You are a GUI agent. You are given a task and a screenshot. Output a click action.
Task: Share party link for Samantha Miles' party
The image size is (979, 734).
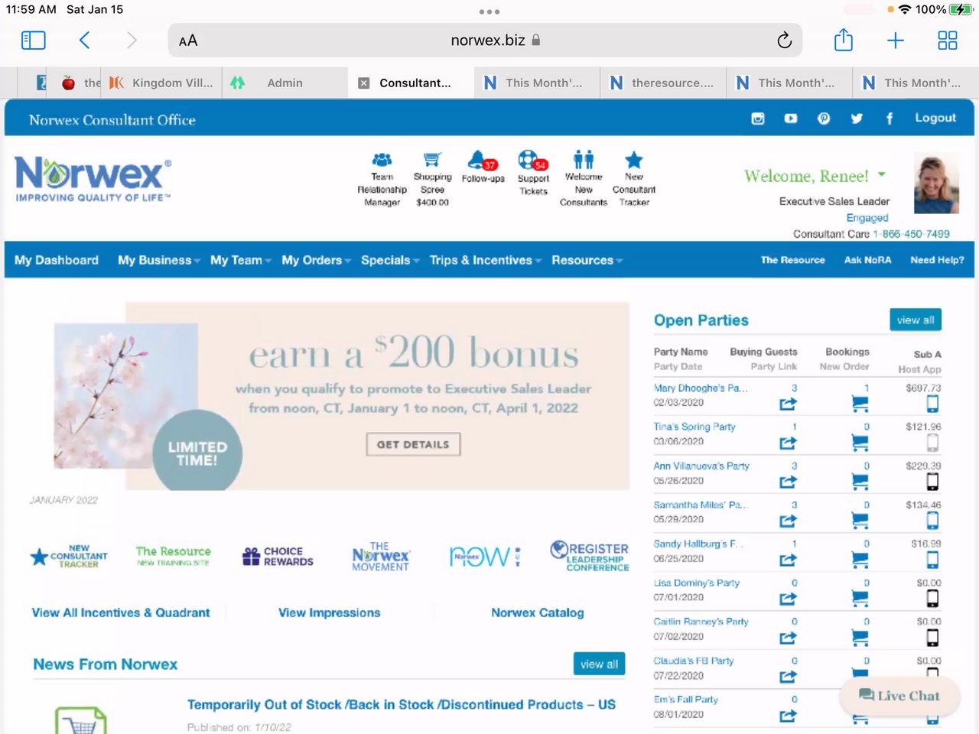pyautogui.click(x=788, y=521)
